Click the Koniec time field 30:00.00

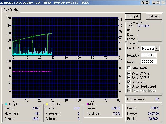[x=149, y=62]
